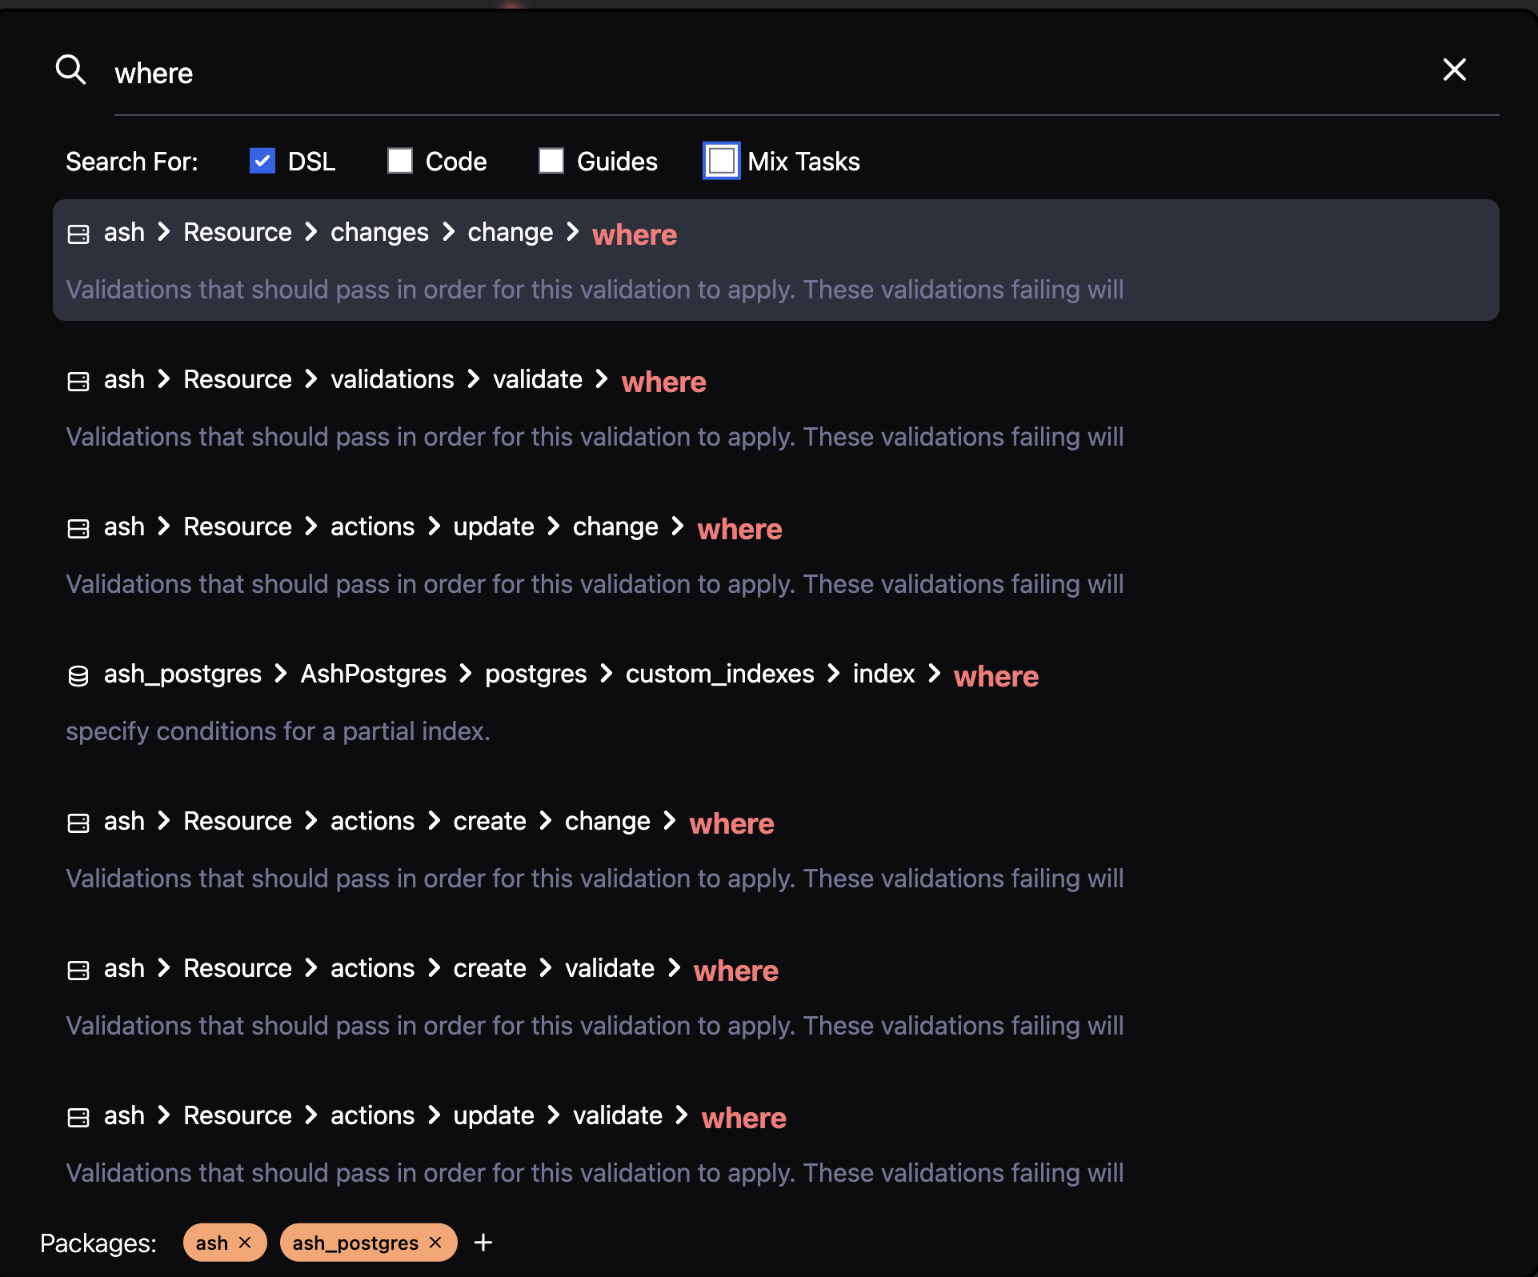Close the search dialog

coord(1454,70)
